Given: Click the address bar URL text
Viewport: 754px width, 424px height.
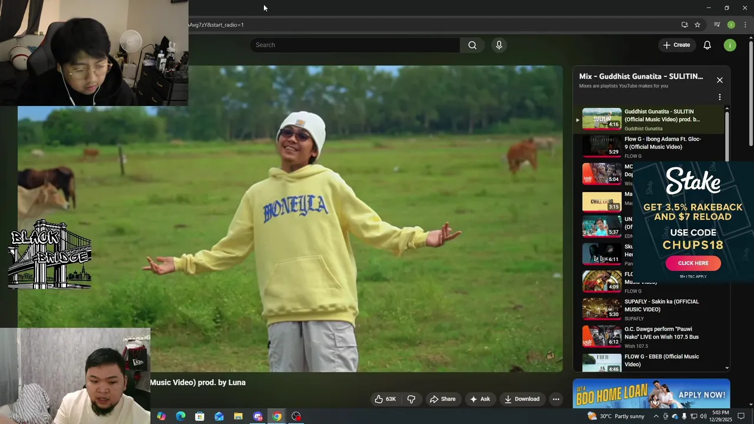Looking at the screenshot, I should click(216, 25).
